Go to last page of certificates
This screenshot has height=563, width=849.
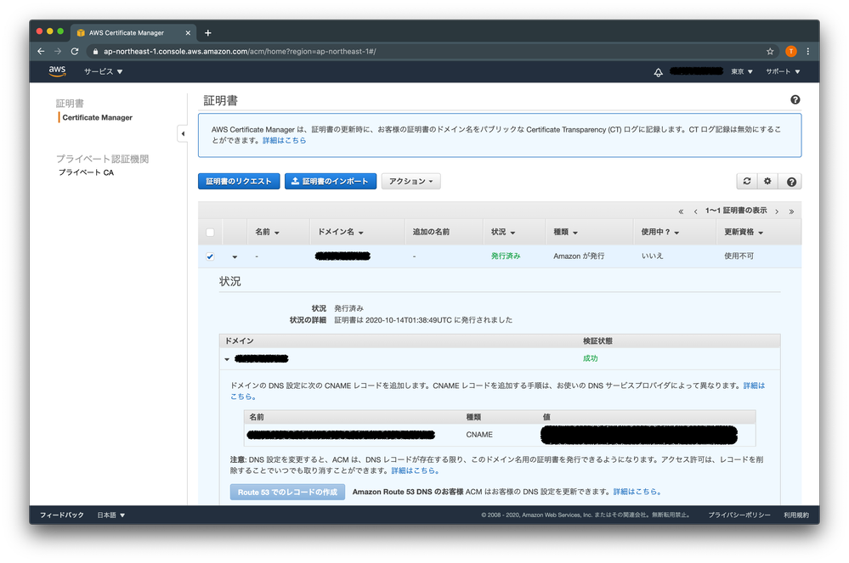(x=791, y=211)
